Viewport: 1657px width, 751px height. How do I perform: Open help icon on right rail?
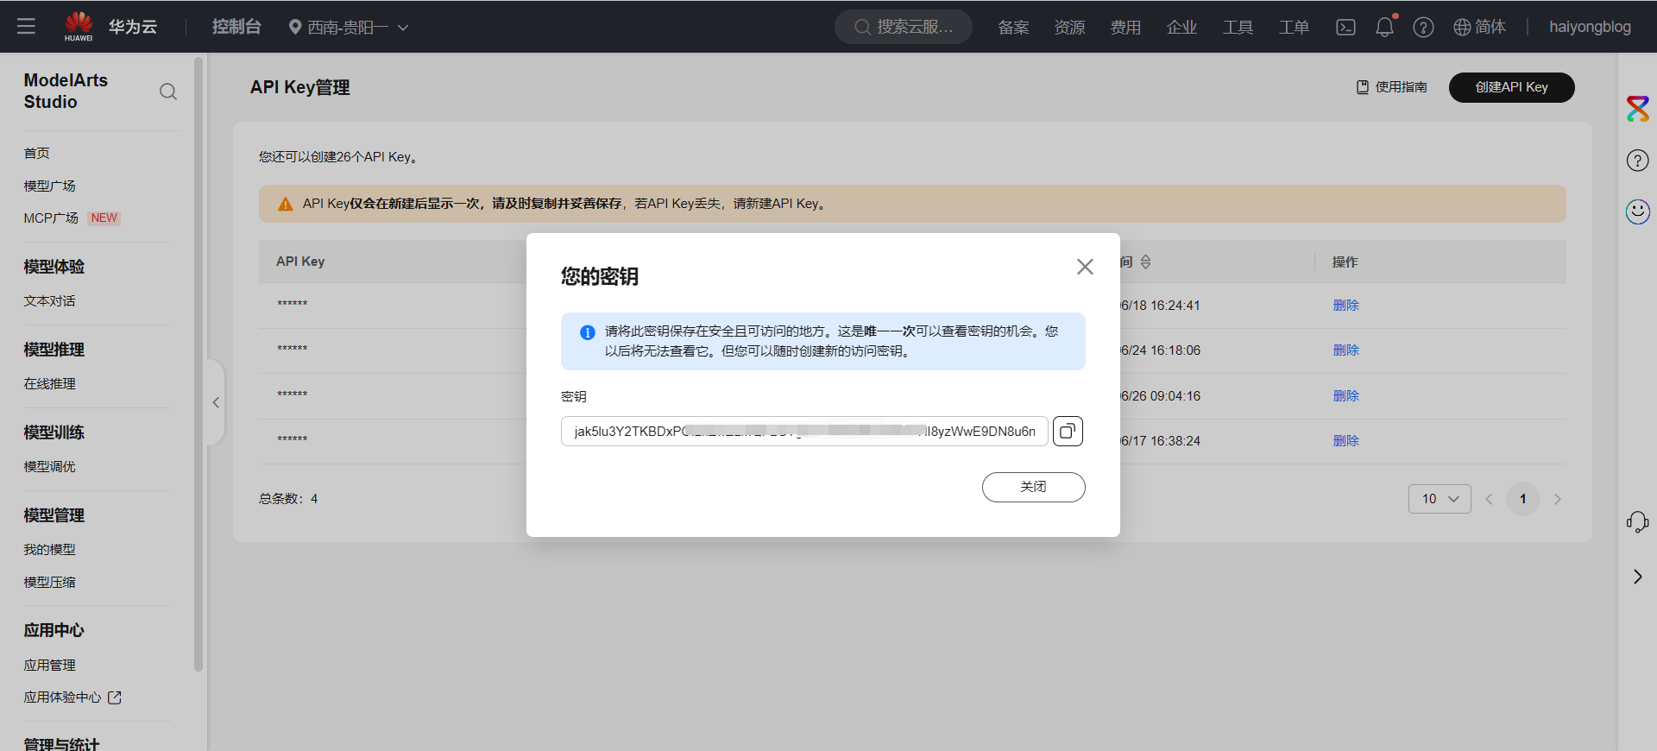click(x=1637, y=161)
